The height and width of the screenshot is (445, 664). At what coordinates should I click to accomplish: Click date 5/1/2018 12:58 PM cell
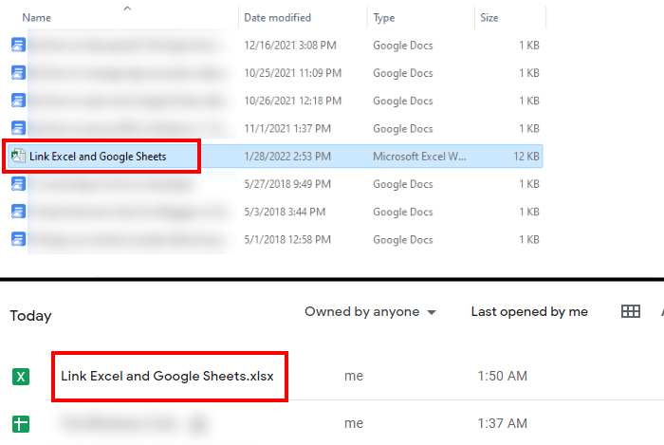pyautogui.click(x=287, y=240)
